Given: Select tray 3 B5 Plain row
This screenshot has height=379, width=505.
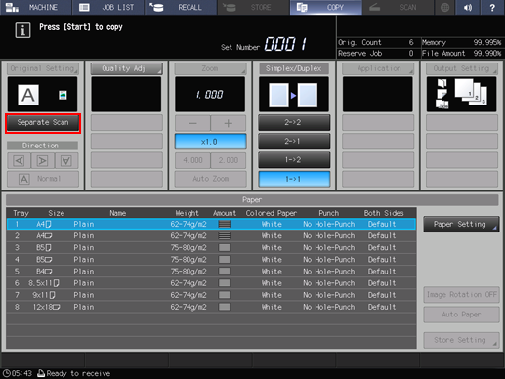Looking at the screenshot, I should 211,248.
